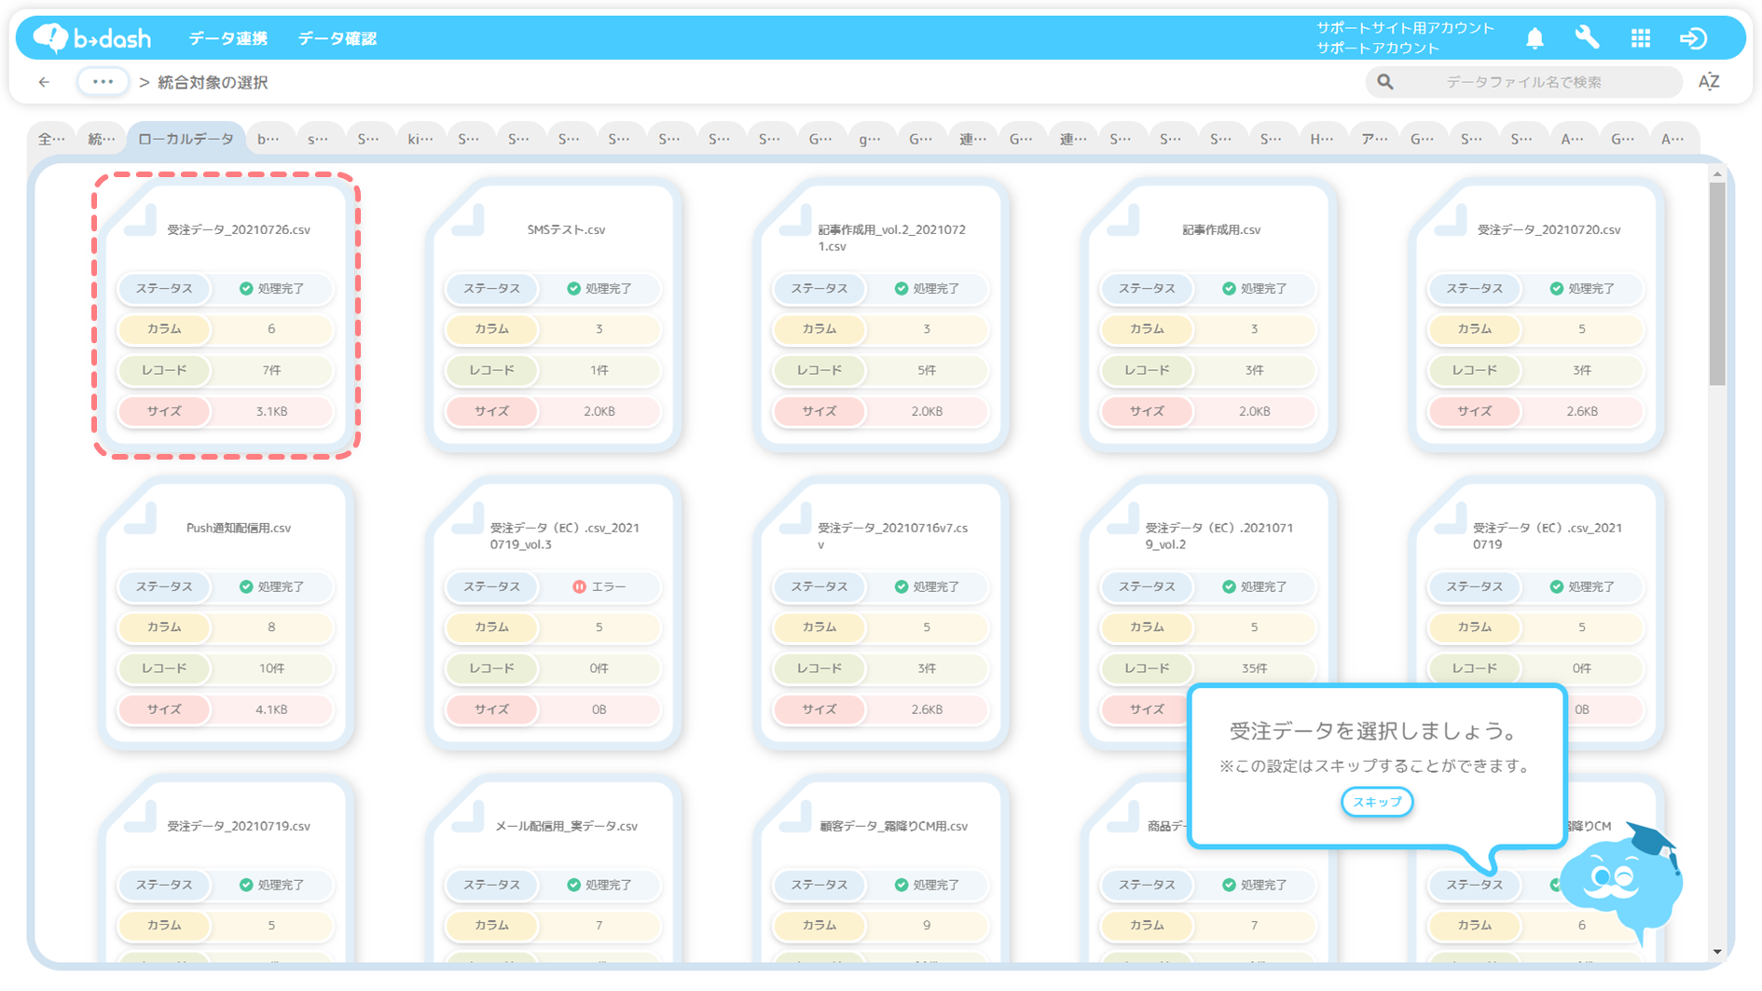The height and width of the screenshot is (991, 1762).
Task: Expand the breadcrumb ellipsis button
Action: click(x=103, y=82)
